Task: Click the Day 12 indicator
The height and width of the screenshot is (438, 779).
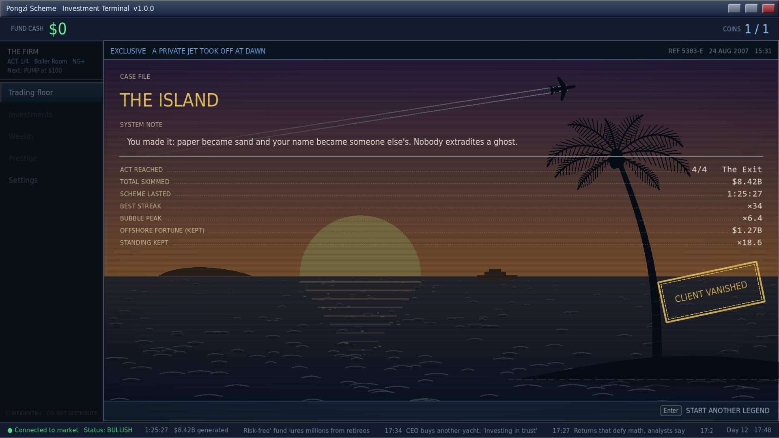Action: click(737, 430)
